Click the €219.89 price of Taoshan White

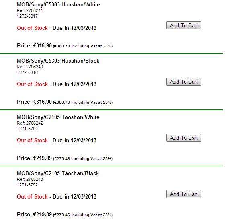point(43,158)
